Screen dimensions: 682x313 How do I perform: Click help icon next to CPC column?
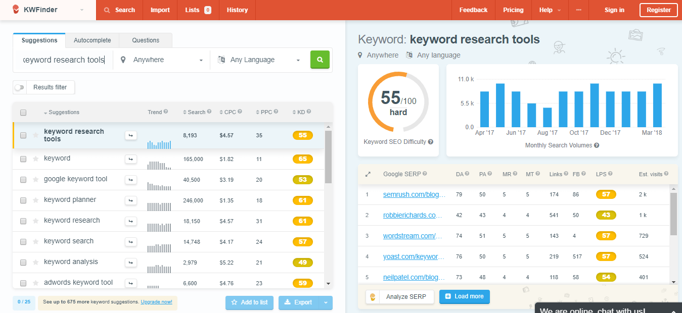[x=240, y=112]
